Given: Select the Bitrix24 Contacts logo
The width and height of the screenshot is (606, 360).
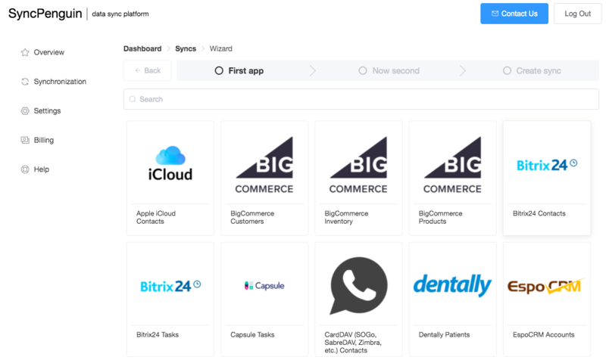Looking at the screenshot, I should [x=547, y=165].
